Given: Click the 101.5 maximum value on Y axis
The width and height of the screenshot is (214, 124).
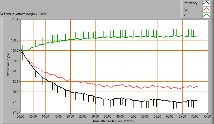Looking at the screenshot, I should (14, 20).
